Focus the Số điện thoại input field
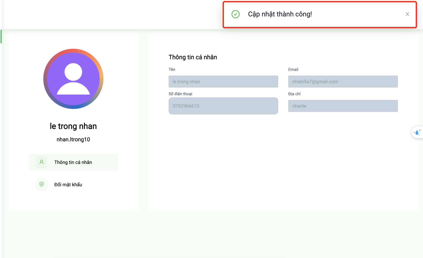 [223, 106]
